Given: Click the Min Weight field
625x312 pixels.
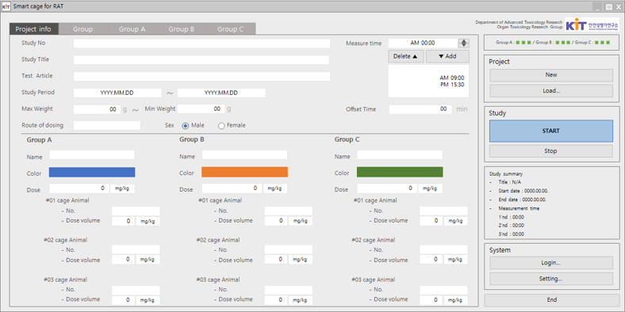Looking at the screenshot, I should click(201, 109).
